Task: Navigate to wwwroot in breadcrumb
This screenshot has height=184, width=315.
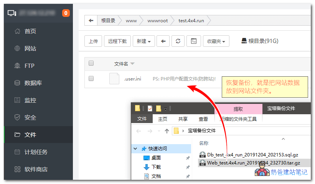Action: tap(157, 21)
